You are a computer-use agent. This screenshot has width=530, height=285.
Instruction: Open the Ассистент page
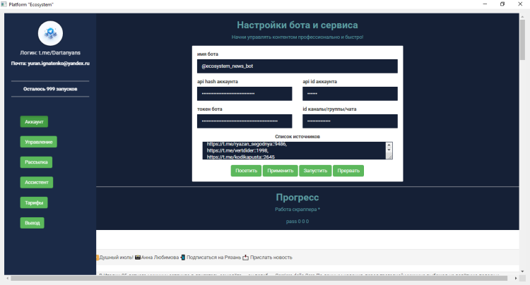click(37, 182)
